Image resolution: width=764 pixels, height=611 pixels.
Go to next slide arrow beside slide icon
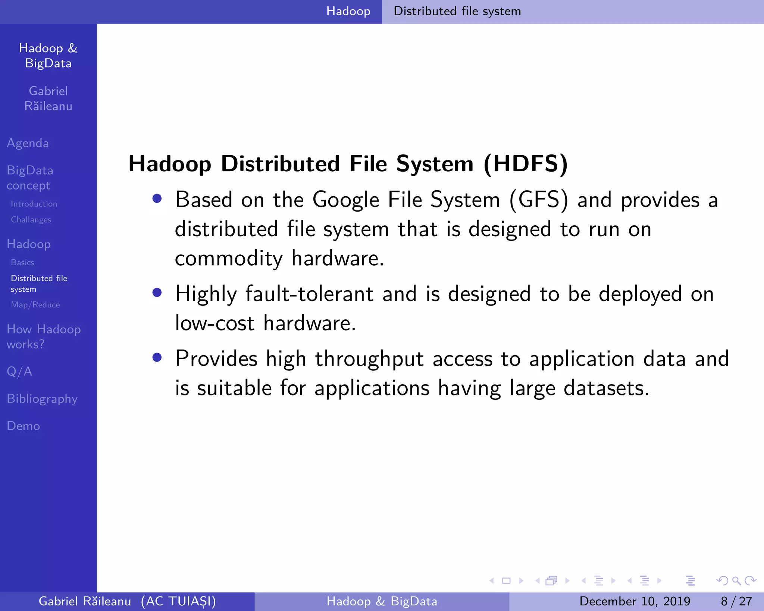click(521, 581)
